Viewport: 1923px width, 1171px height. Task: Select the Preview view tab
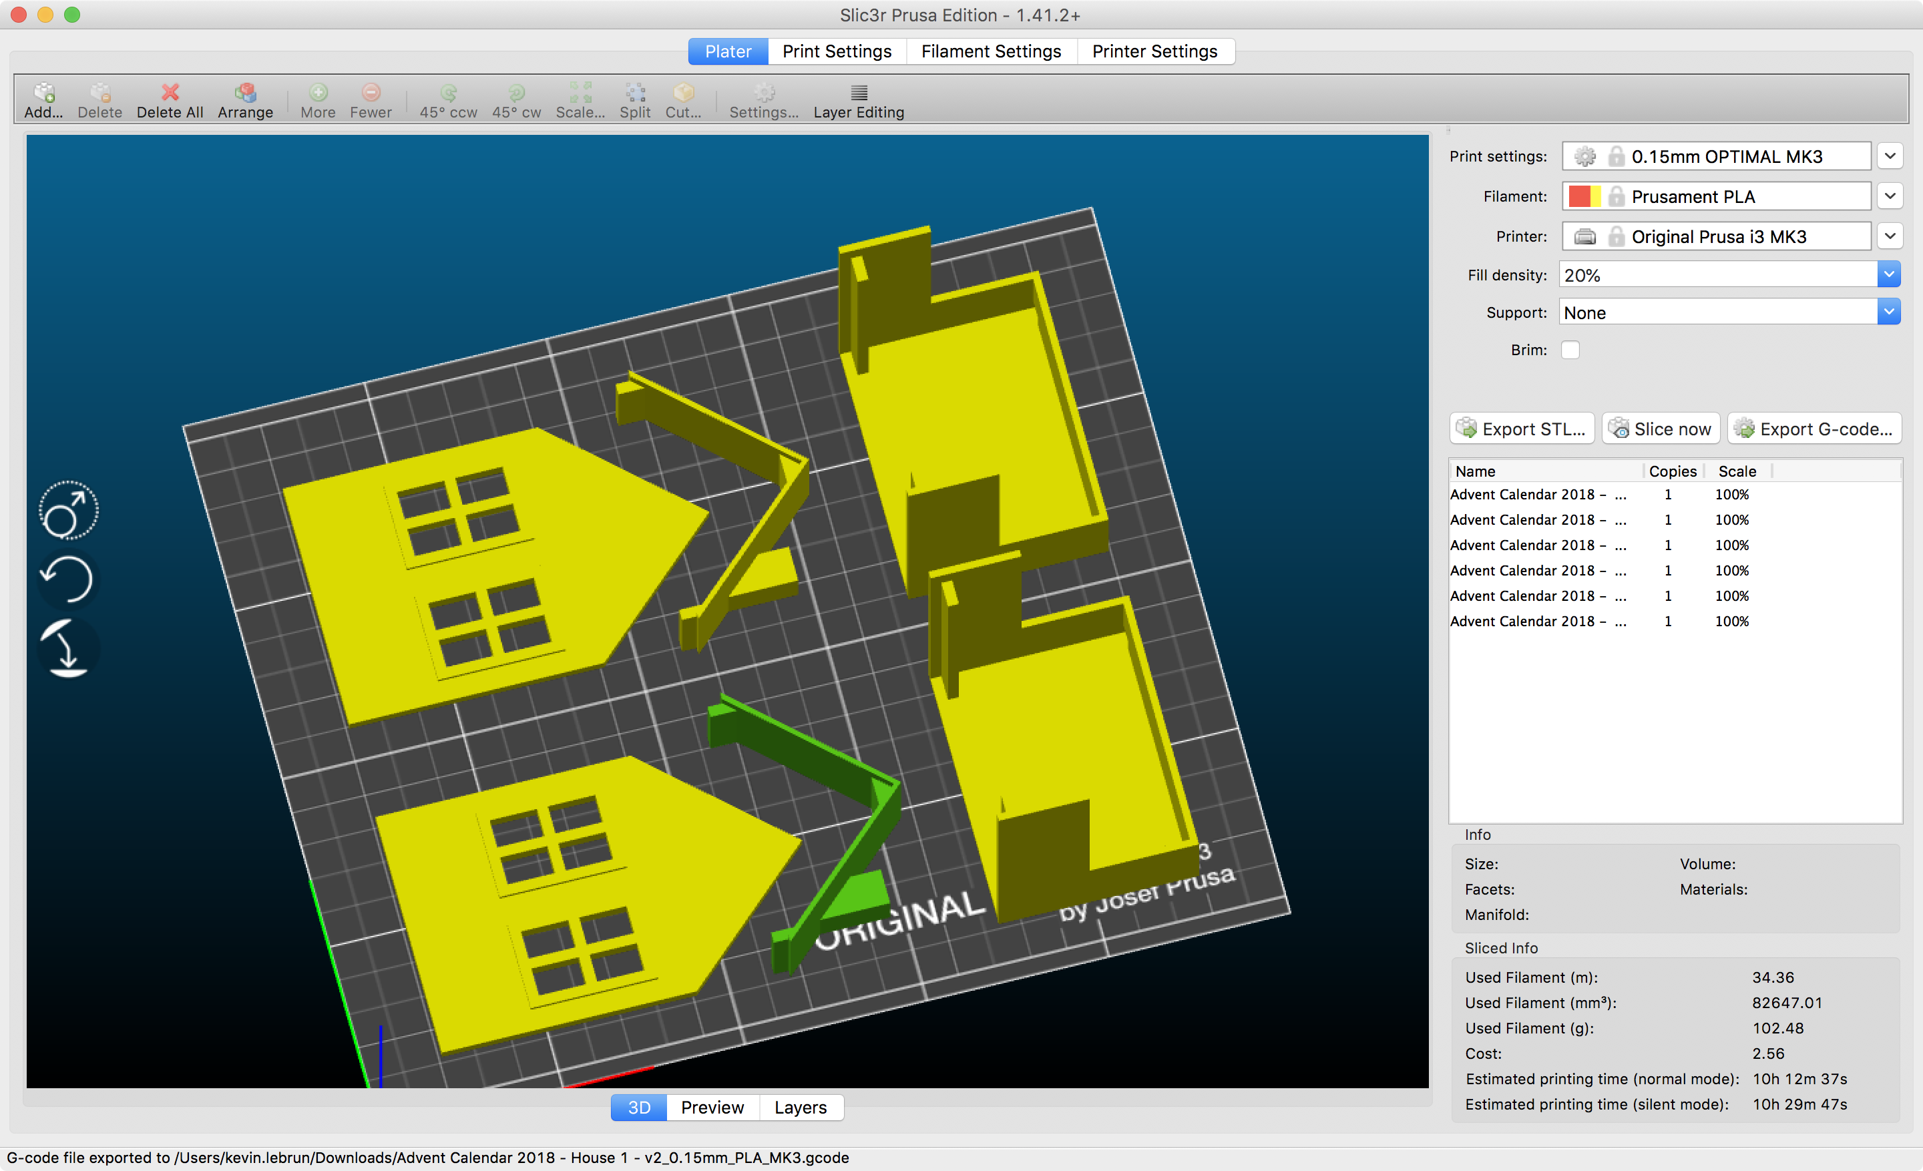[x=712, y=1107]
